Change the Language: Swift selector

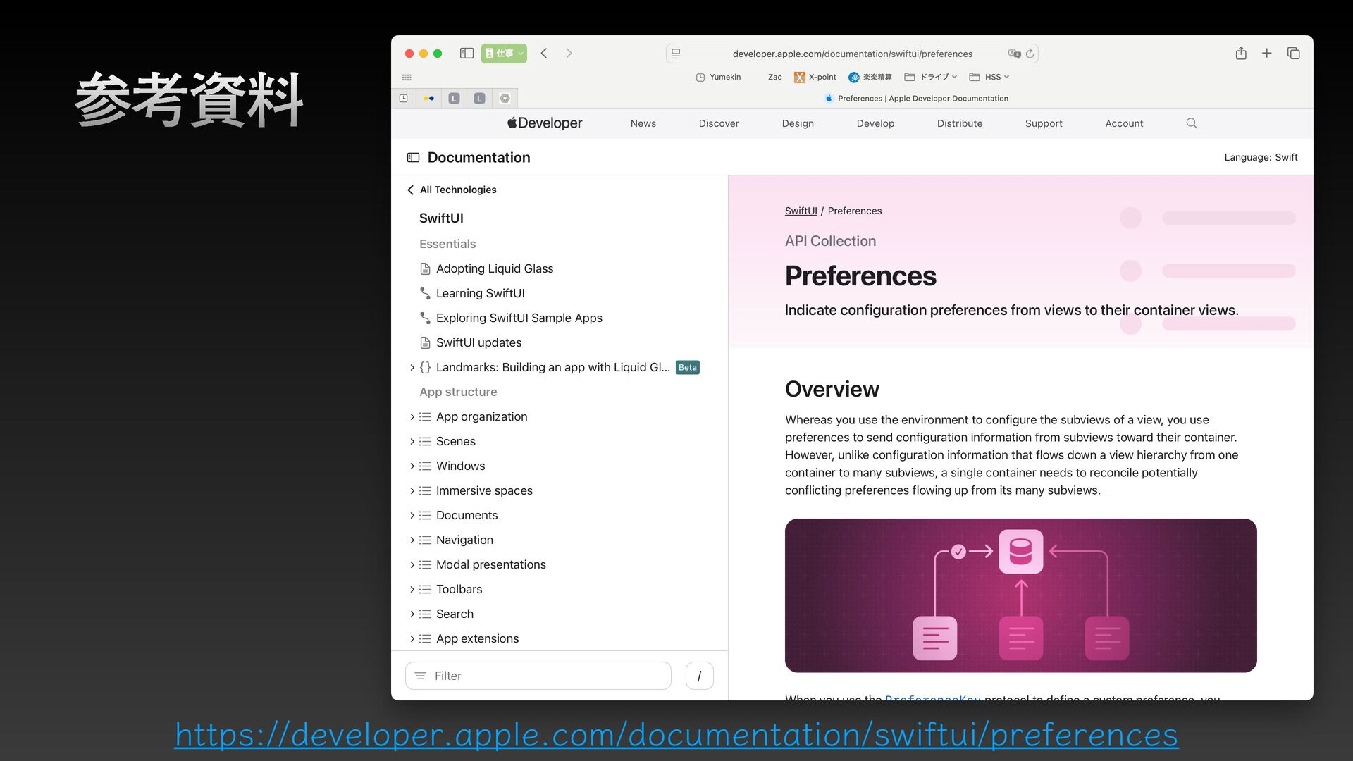(x=1261, y=157)
